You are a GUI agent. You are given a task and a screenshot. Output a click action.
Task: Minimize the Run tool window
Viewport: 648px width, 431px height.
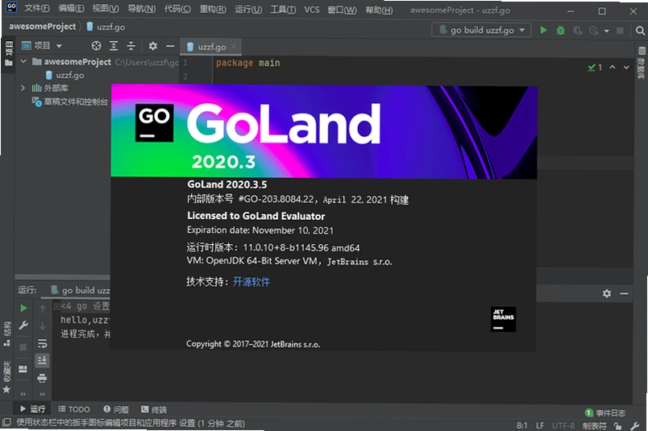(624, 293)
